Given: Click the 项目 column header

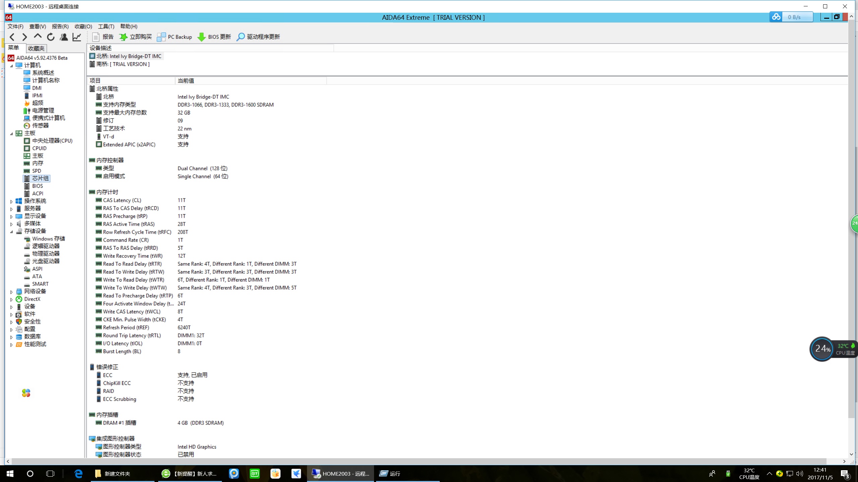Looking at the screenshot, I should coord(131,81).
